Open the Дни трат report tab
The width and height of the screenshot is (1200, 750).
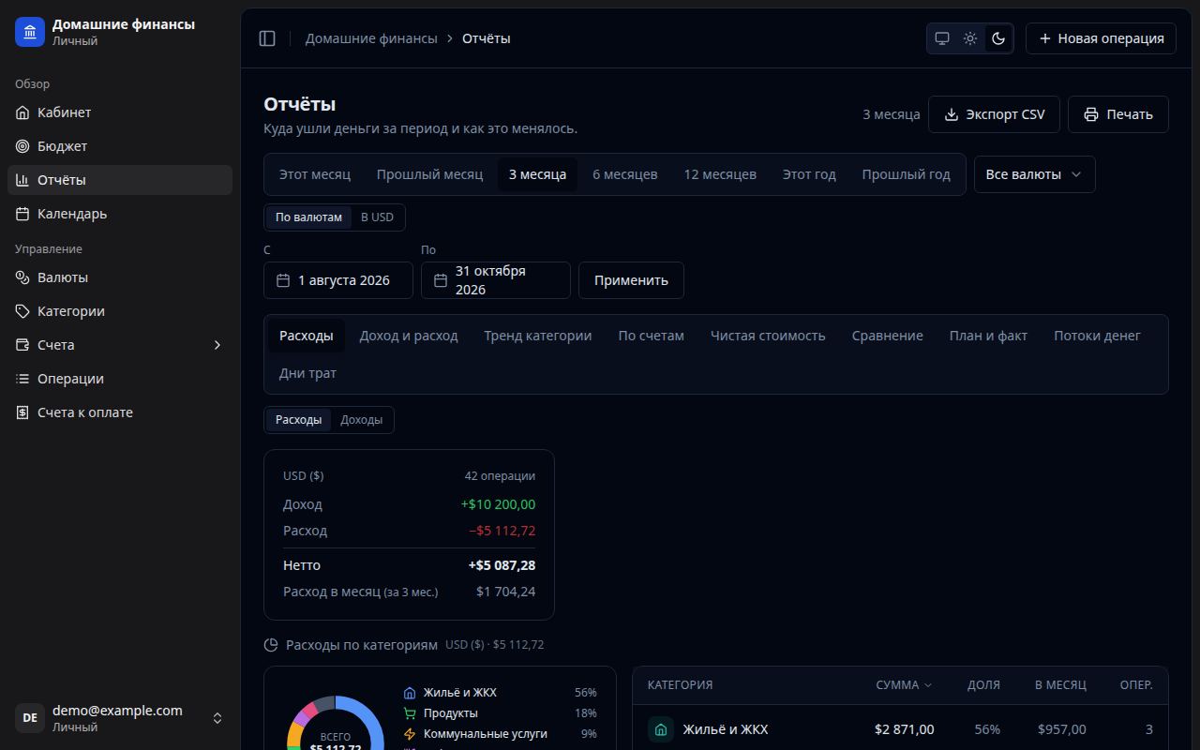[307, 373]
